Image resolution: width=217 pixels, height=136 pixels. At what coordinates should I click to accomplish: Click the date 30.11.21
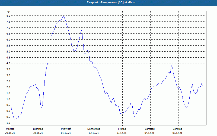(38, 133)
